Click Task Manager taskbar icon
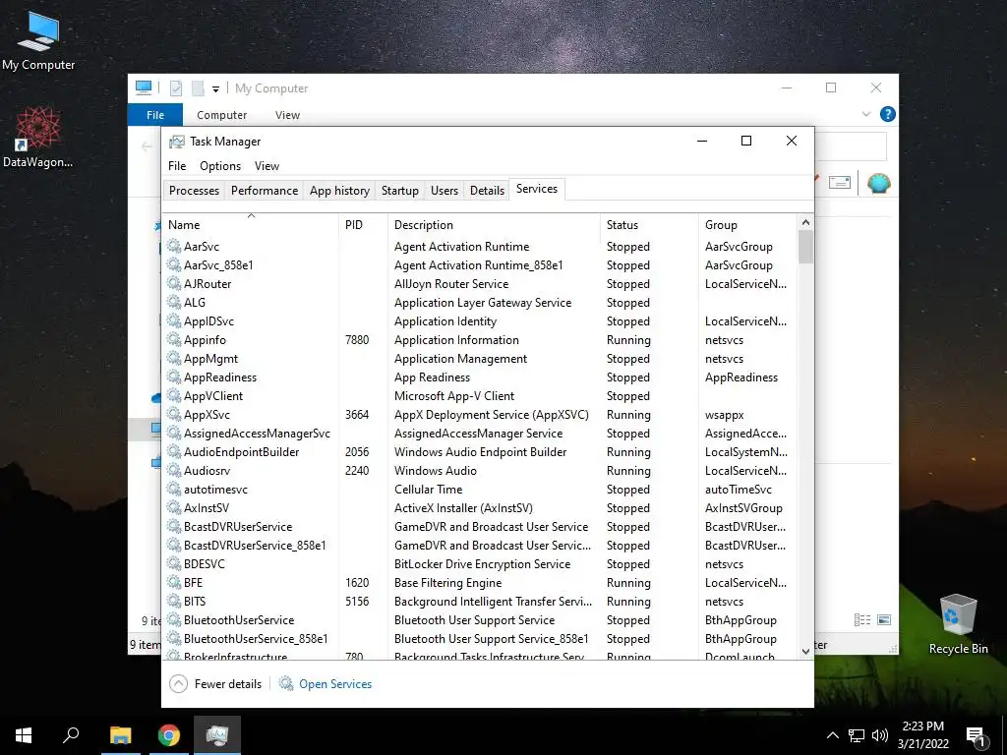Screen dimensions: 1007x755 pos(217,735)
